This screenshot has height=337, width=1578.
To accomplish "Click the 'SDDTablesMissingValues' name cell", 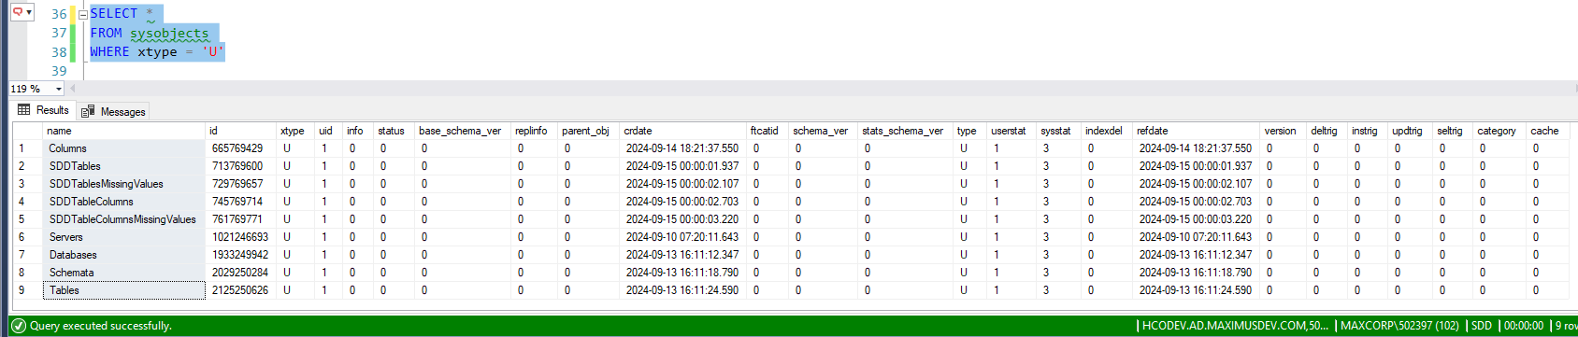I will coord(123,184).
